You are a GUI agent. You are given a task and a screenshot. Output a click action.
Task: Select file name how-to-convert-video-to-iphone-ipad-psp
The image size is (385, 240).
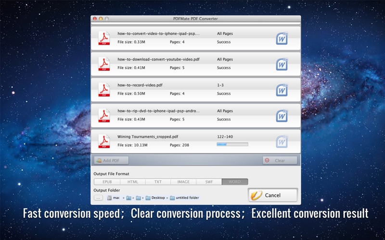click(159, 34)
